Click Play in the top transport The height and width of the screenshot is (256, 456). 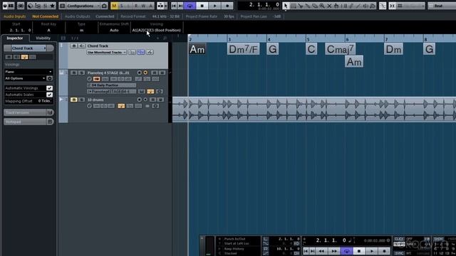coord(215,6)
